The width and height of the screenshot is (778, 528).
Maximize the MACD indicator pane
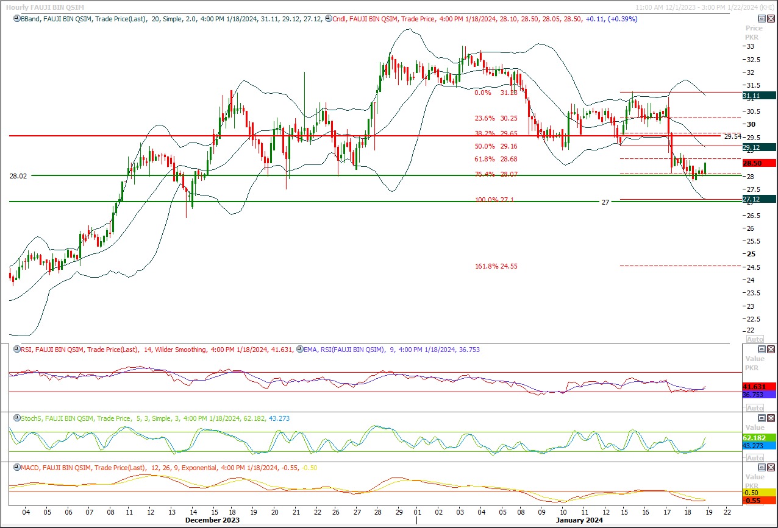(x=762, y=467)
